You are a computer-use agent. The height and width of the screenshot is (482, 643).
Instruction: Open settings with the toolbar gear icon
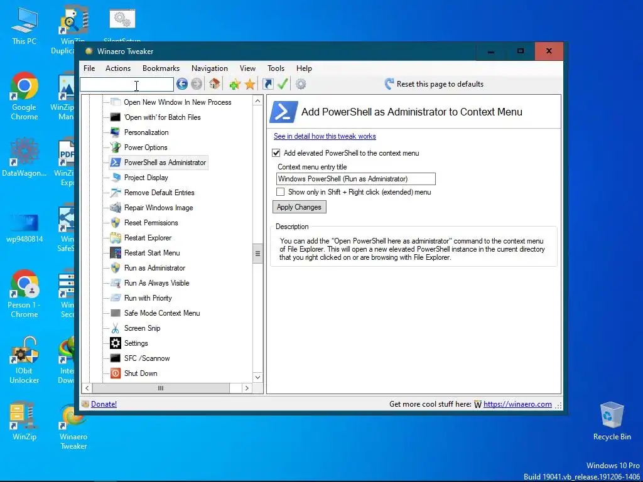[x=301, y=84]
